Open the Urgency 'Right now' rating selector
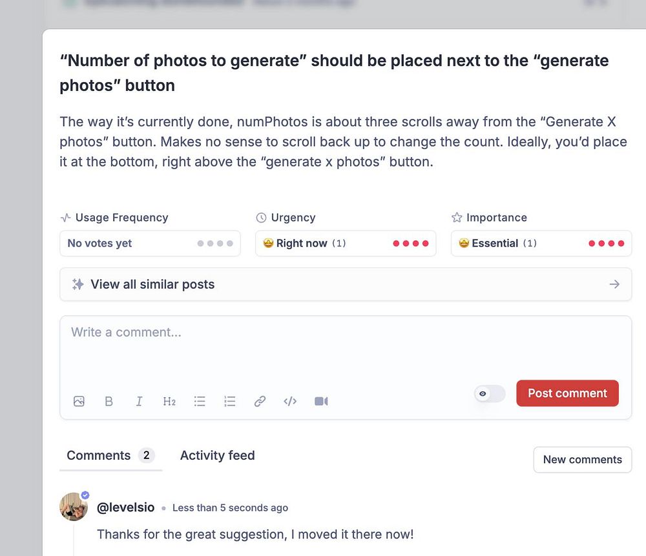The height and width of the screenshot is (556, 646). point(346,243)
